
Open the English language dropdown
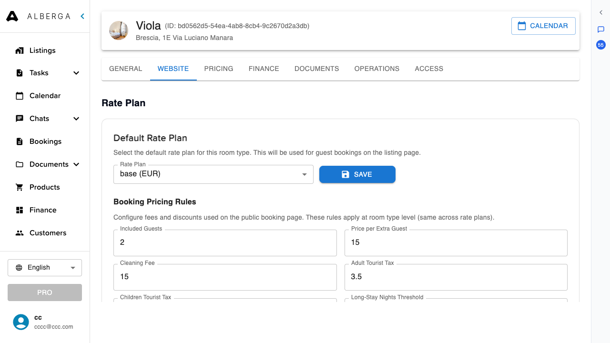45,268
